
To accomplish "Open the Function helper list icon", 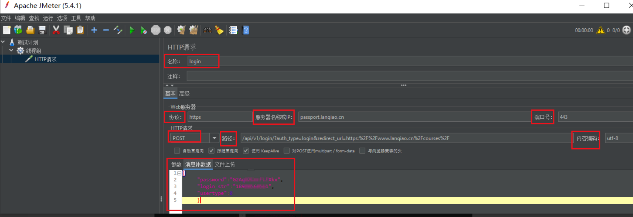I will tap(233, 30).
